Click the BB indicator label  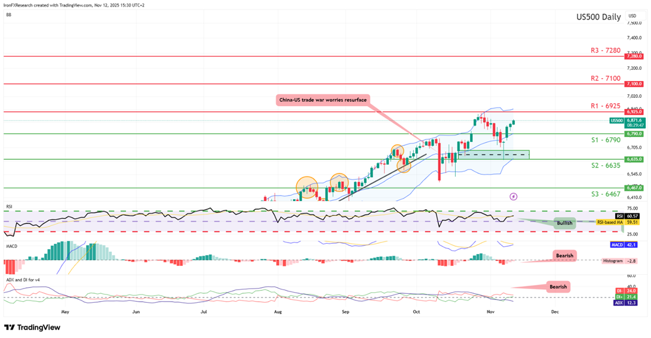coord(8,15)
